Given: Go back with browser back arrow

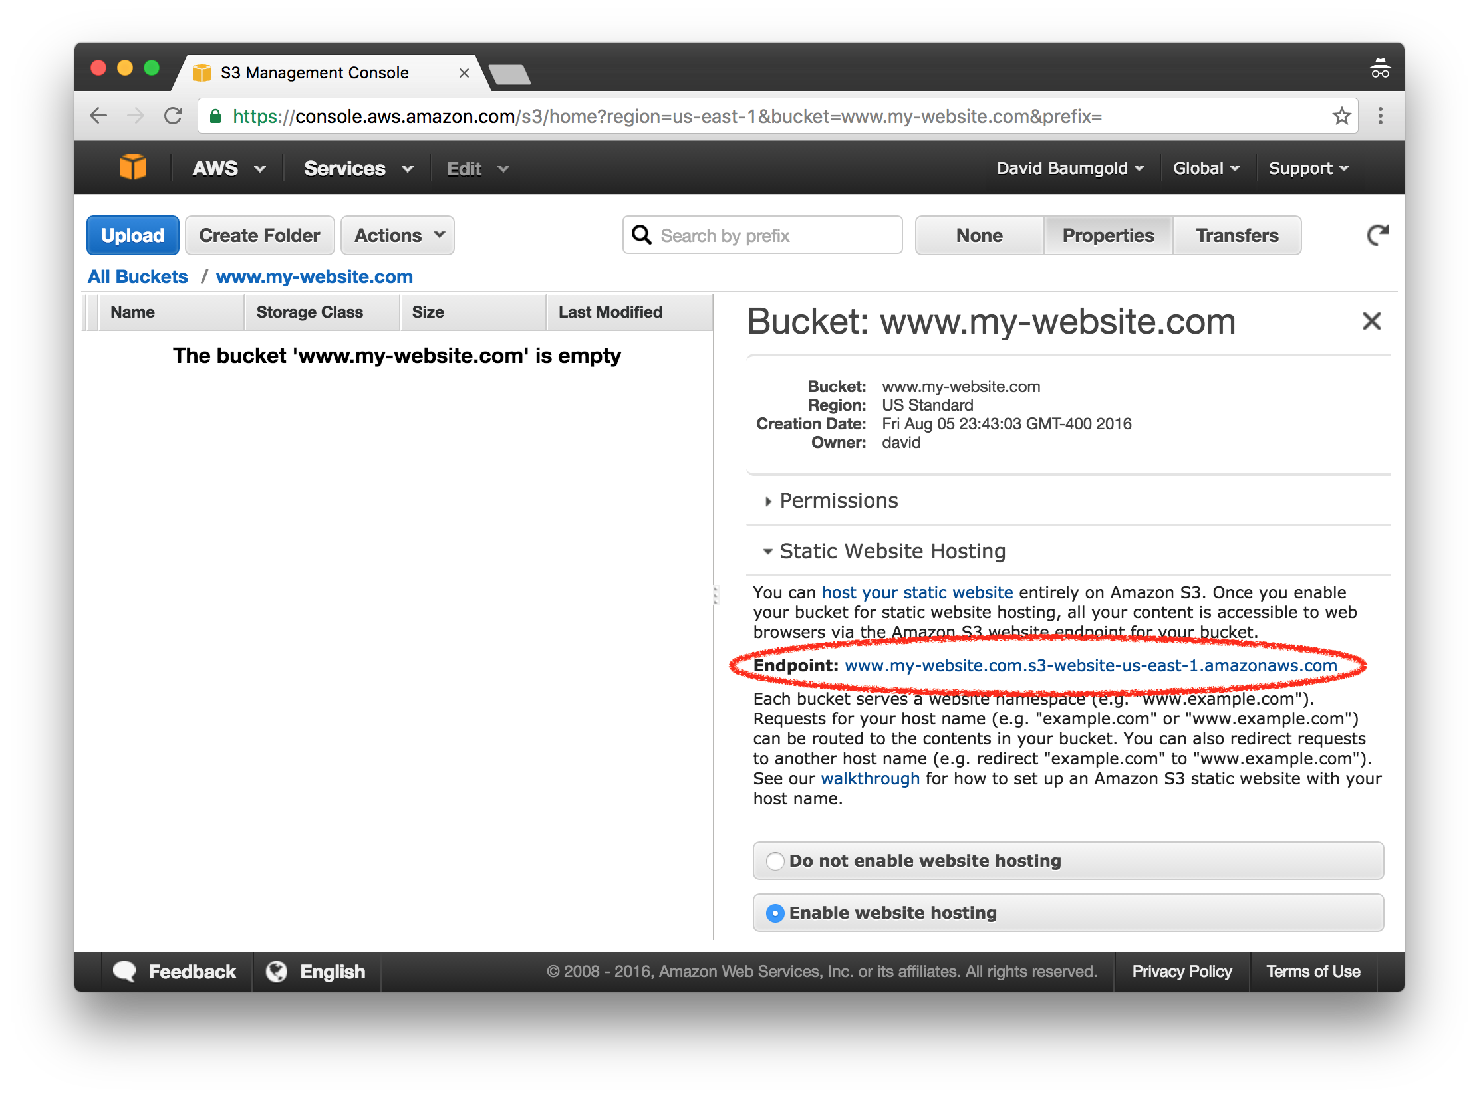Looking at the screenshot, I should point(98,116).
